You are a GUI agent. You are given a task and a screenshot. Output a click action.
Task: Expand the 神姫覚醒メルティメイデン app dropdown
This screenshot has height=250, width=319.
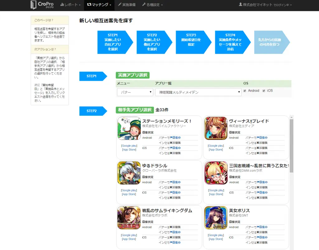(x=198, y=92)
